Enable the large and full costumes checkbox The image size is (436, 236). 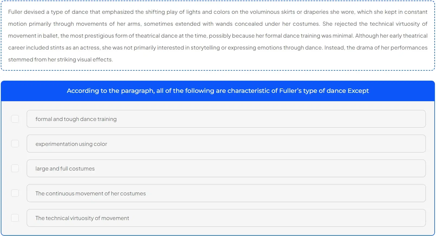coord(15,168)
